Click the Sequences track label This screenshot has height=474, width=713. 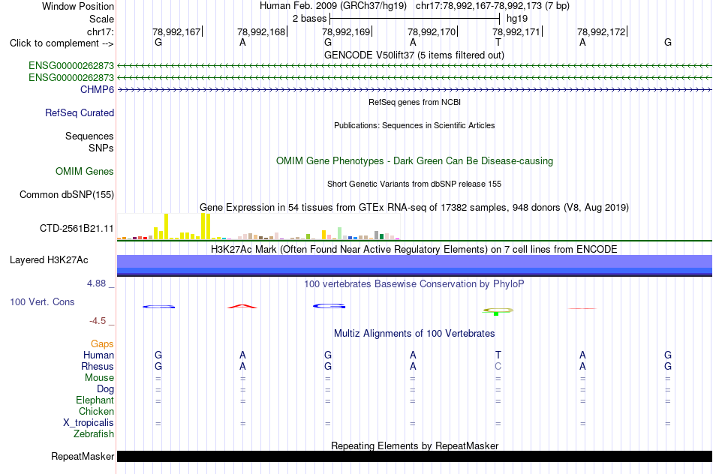coord(89,136)
